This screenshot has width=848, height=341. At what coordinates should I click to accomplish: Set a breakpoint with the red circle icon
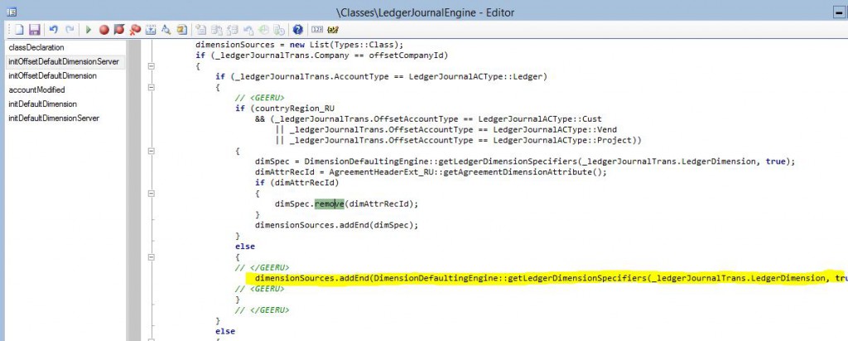pos(104,29)
